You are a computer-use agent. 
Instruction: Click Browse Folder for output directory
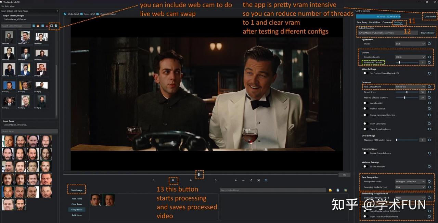(427, 33)
